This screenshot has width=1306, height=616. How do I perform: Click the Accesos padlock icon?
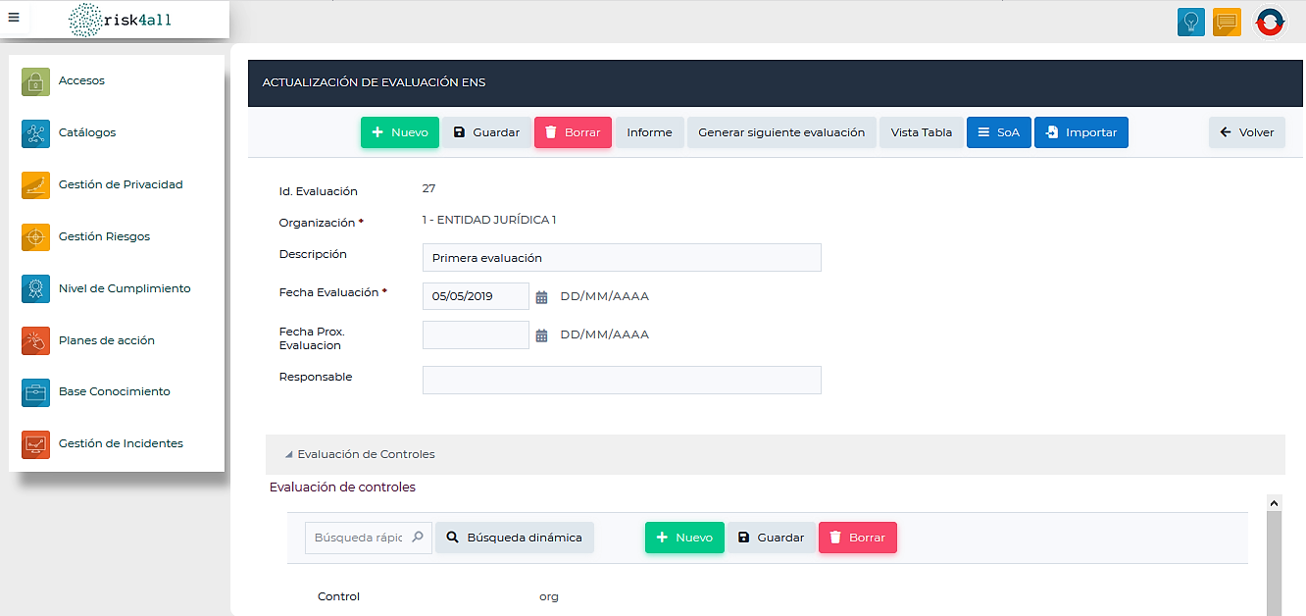35,81
